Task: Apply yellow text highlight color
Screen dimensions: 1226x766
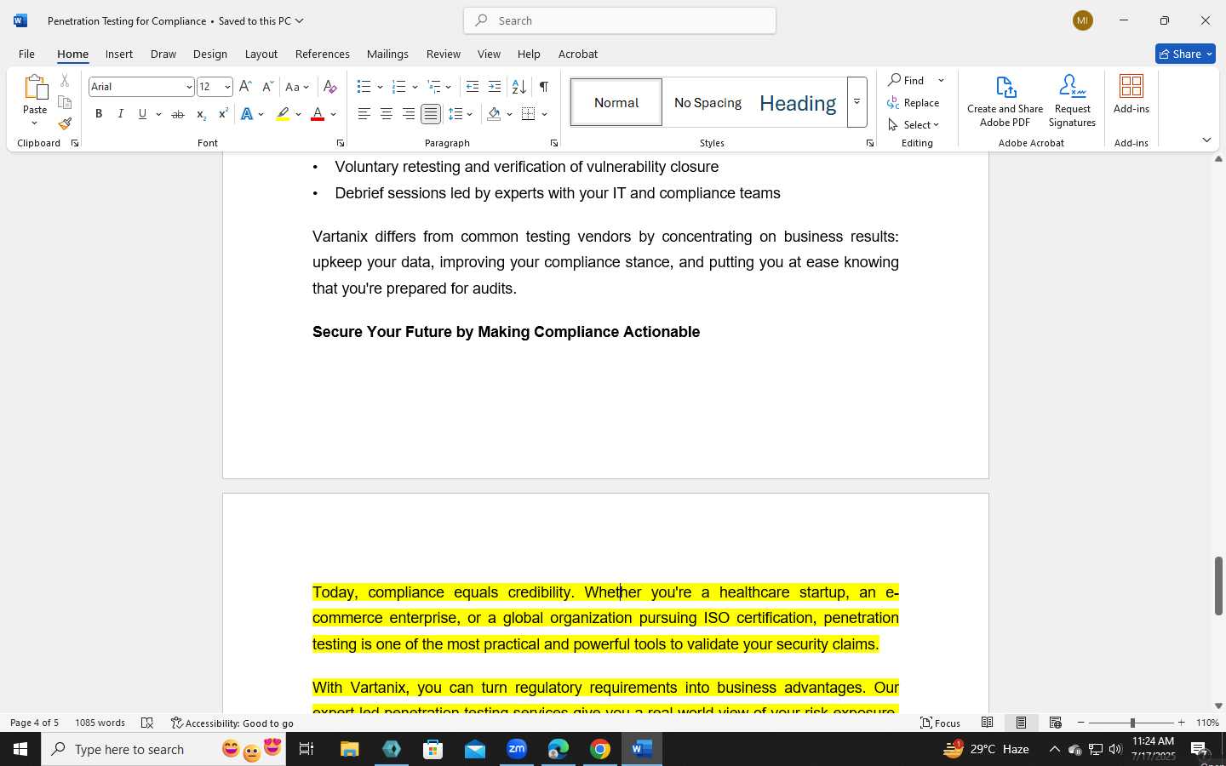Action: click(x=283, y=114)
